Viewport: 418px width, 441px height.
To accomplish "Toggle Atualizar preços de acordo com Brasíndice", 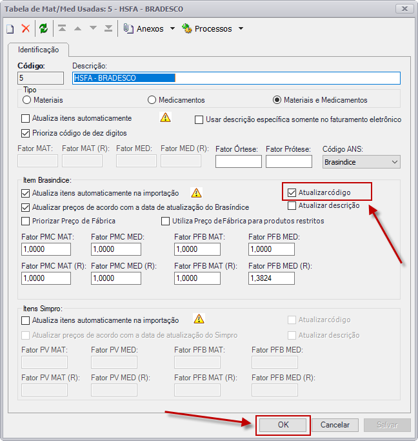I will point(26,207).
